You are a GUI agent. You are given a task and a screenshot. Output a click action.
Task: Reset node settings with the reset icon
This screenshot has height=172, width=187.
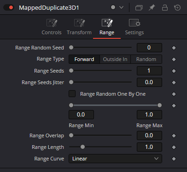pos(177,7)
